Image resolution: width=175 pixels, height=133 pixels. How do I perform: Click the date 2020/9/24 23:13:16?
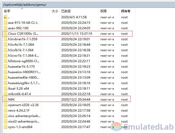(76, 72)
